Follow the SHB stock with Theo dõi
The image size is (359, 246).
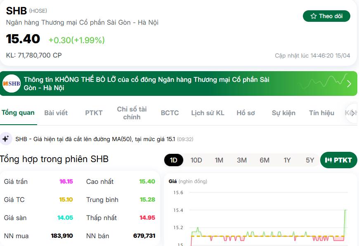click(326, 16)
